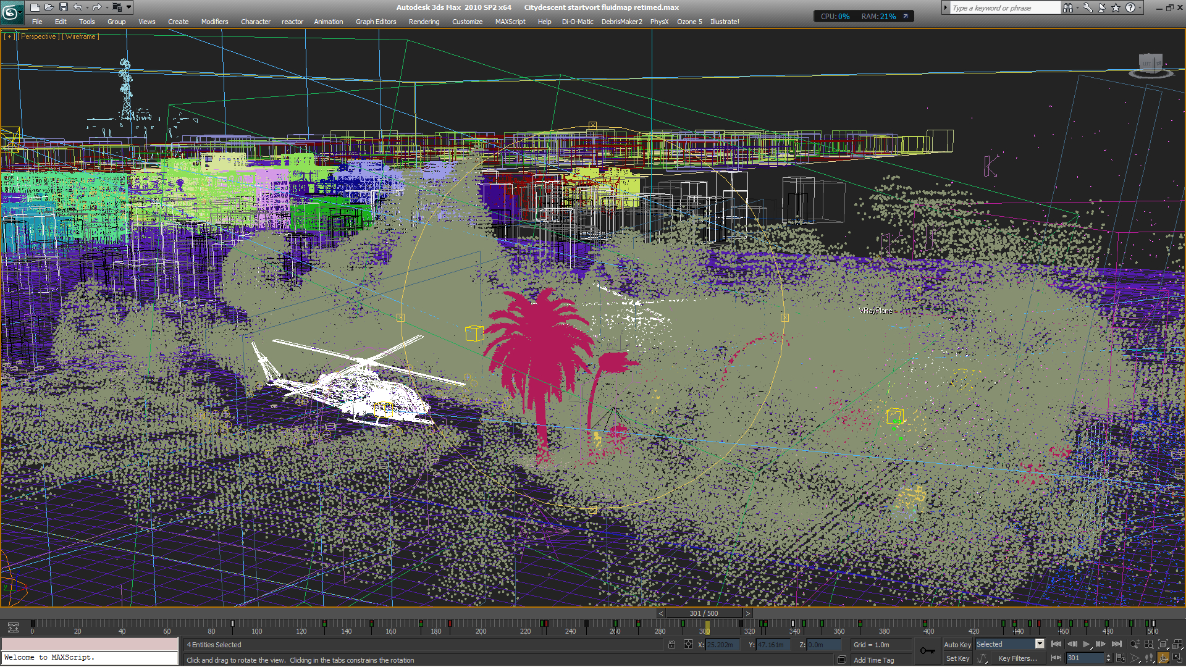Open the Wireframe viewport shading menu

click(x=80, y=36)
